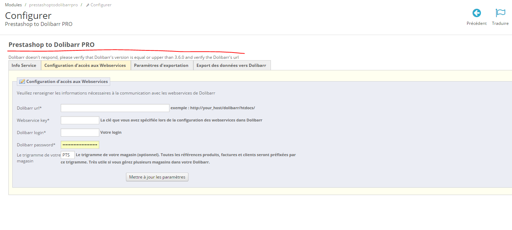The height and width of the screenshot is (230, 512).
Task: Switch to Paramètres d'exportation tab
Action: tap(161, 65)
